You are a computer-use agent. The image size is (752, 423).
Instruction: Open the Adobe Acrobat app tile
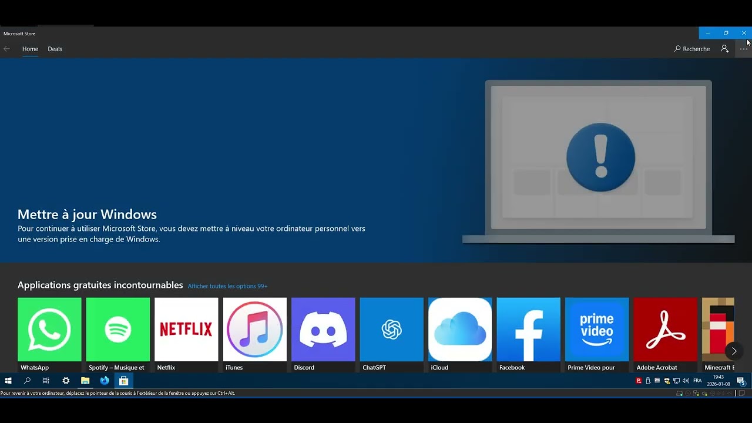pyautogui.click(x=666, y=334)
